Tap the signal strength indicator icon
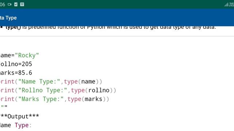This screenshot has width=234, height=131. tap(226, 5)
